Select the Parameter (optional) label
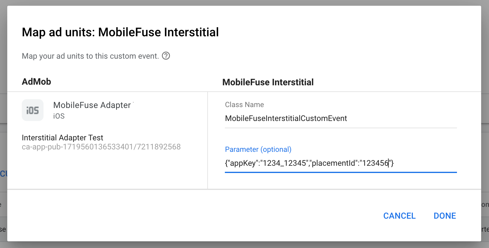Image resolution: width=489 pixels, height=248 pixels. tap(258, 149)
